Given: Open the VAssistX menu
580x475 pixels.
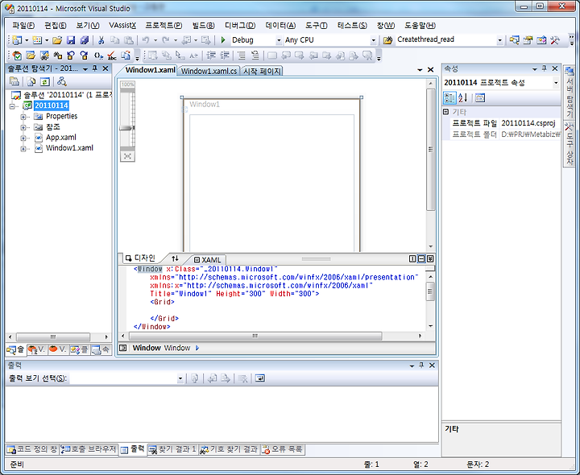Looking at the screenshot, I should pyautogui.click(x=122, y=26).
